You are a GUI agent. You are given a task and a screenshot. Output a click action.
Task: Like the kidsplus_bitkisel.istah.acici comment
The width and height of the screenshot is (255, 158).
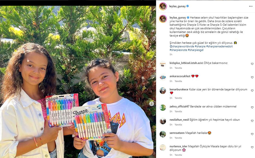(x=252, y=64)
